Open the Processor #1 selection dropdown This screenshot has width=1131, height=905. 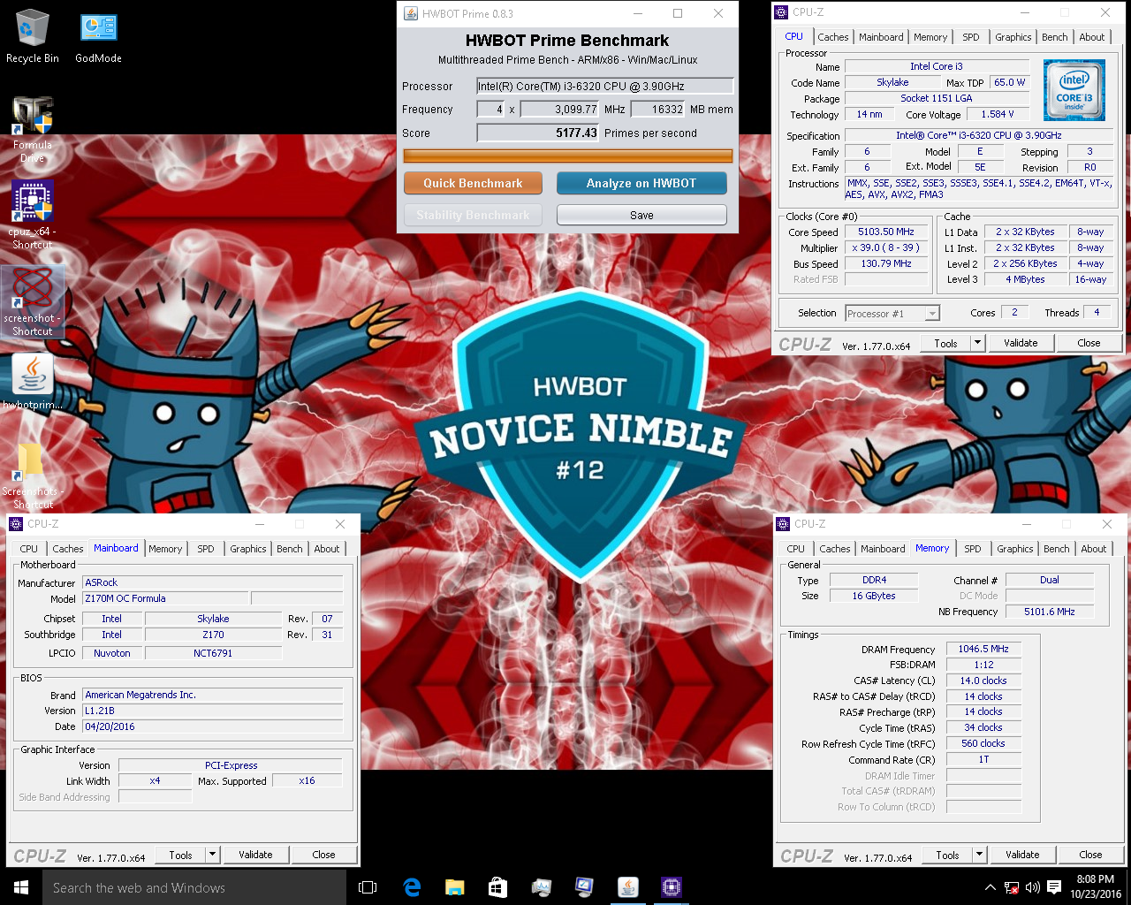892,313
